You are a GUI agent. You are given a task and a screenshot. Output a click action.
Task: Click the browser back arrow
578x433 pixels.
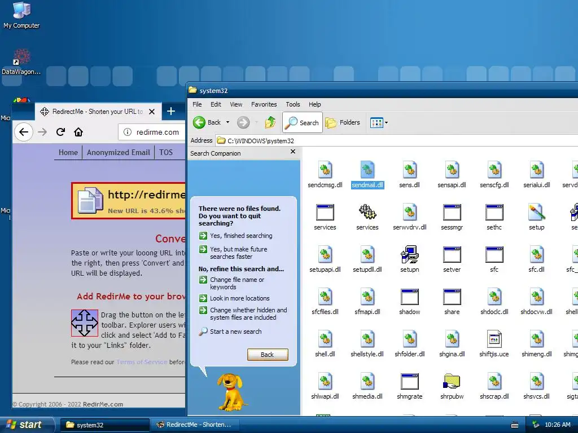pyautogui.click(x=24, y=132)
